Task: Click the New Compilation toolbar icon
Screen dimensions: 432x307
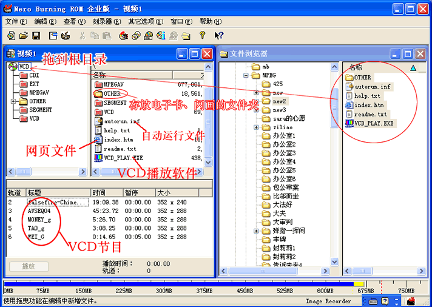Action: point(11,36)
